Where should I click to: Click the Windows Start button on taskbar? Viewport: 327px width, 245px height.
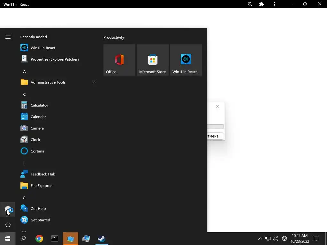coord(8,239)
